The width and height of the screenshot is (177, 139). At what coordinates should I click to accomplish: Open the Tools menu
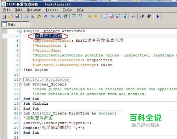[67, 10]
